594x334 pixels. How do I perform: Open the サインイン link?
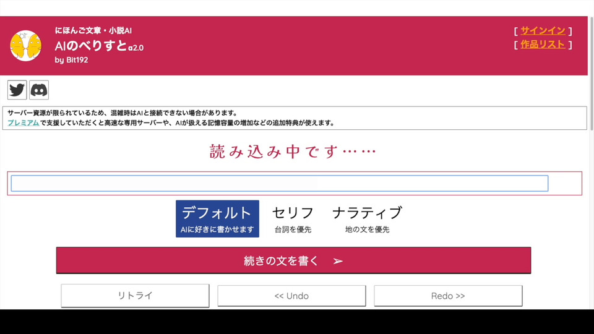[x=543, y=31]
